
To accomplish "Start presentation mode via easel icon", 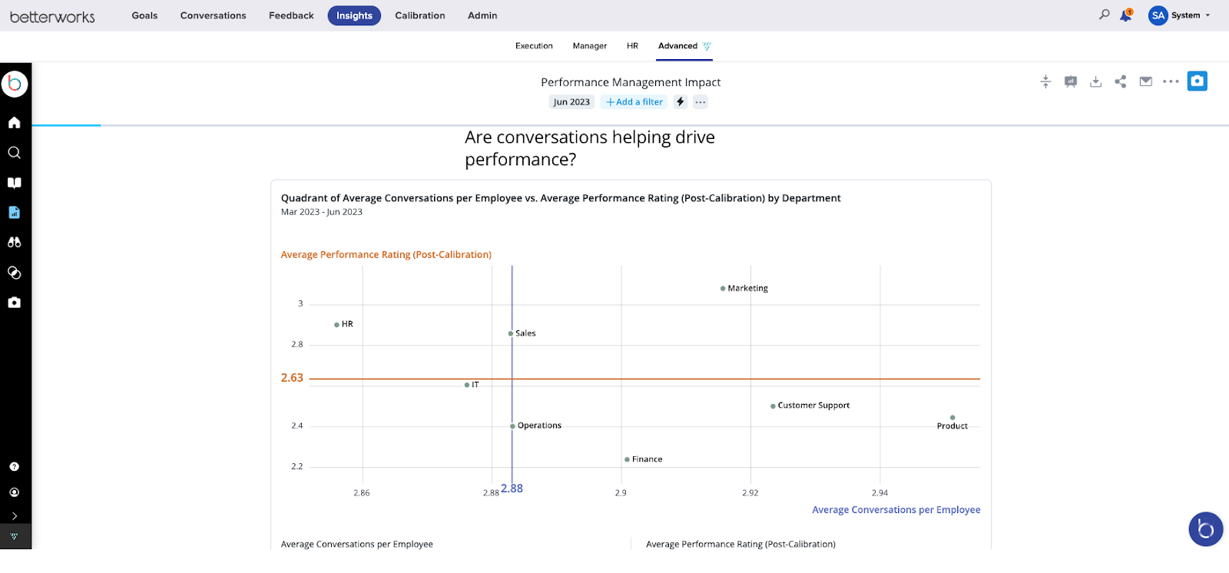I will tap(1071, 81).
